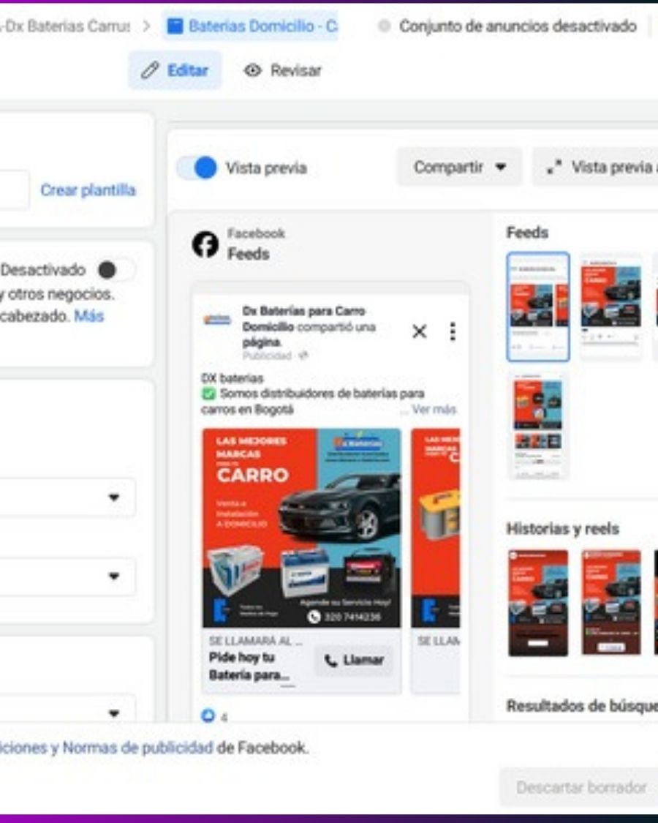Click the Revisar eye icon
658x823 pixels.
tap(252, 70)
